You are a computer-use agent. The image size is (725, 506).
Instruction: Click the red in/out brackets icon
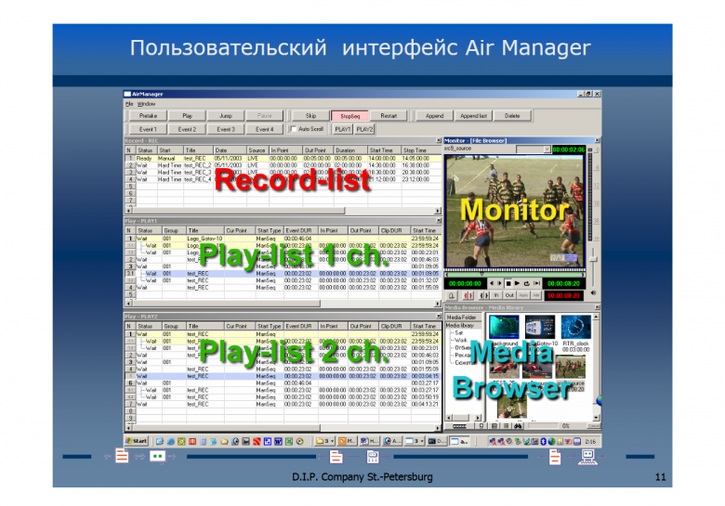click(468, 295)
